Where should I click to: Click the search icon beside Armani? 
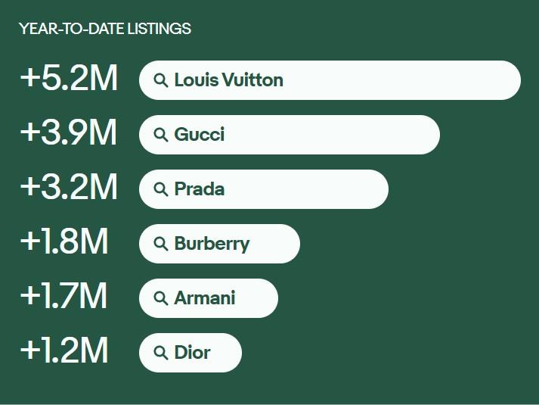160,298
